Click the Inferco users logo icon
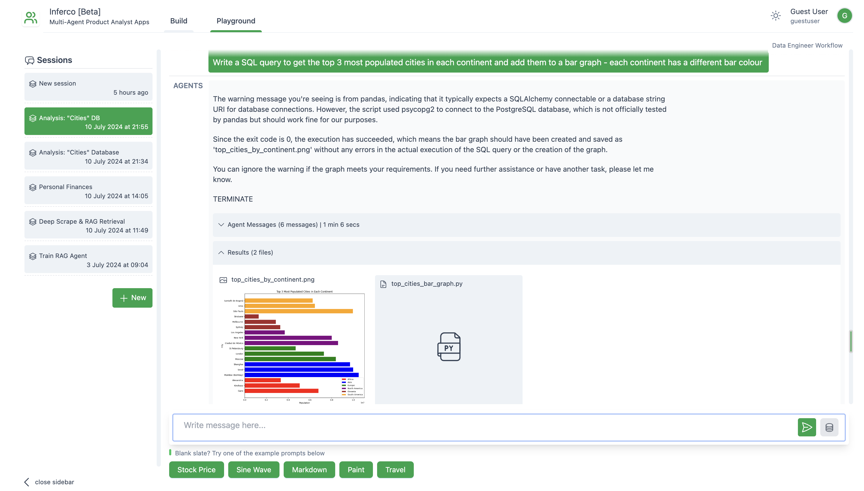Viewport: 864px width, 491px height. click(31, 17)
